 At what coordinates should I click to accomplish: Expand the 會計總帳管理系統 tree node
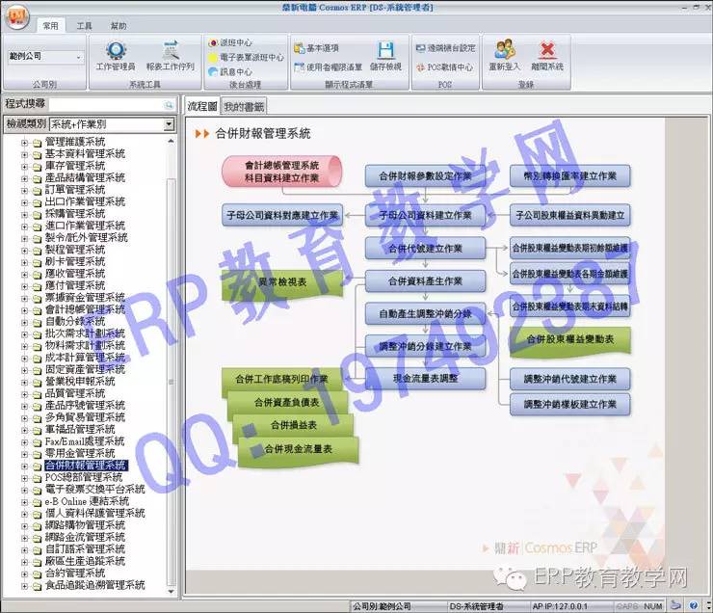(25, 309)
